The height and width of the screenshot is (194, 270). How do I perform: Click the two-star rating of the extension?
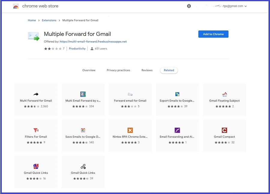pos(53,49)
